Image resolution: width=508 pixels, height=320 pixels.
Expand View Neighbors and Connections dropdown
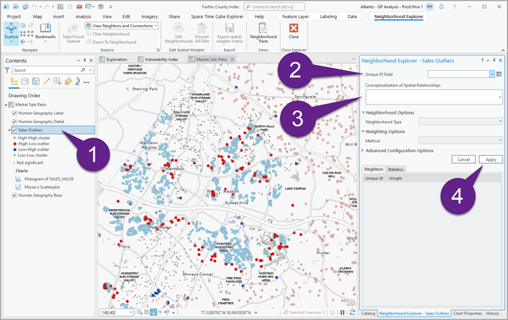tap(157, 26)
